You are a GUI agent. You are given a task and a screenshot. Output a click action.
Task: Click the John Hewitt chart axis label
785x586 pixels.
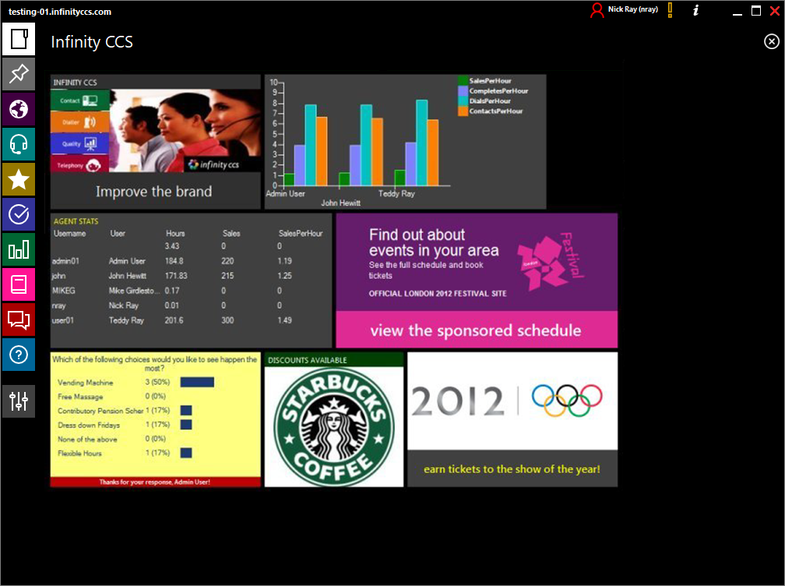tap(340, 203)
